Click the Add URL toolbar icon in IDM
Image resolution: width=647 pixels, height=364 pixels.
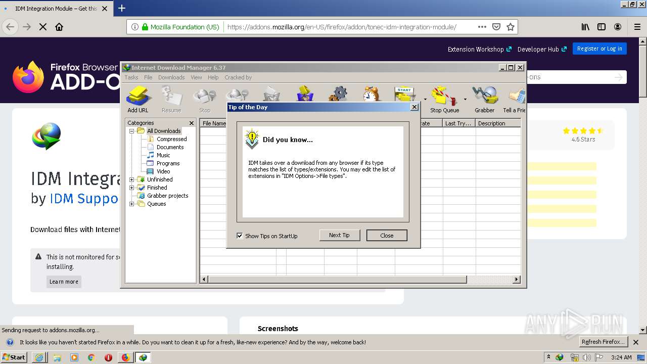tap(138, 99)
